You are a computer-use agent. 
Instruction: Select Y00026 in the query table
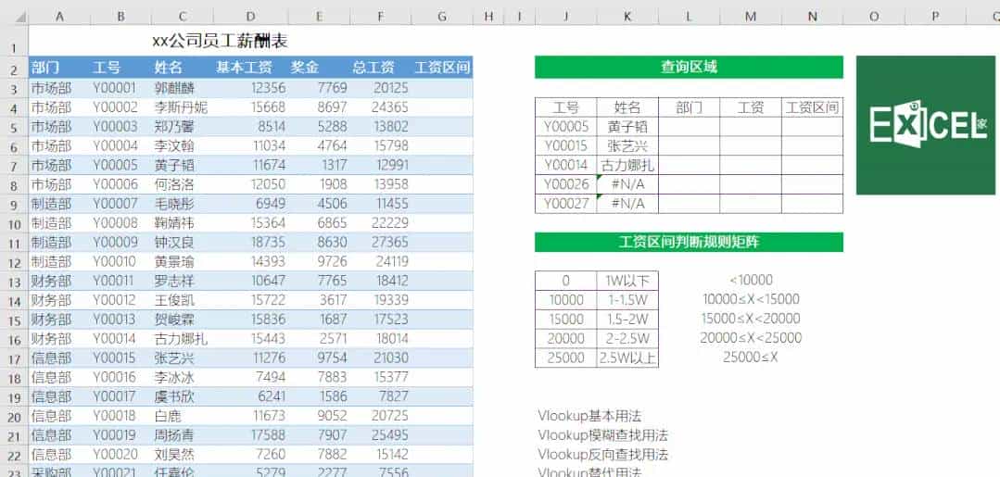click(x=565, y=184)
